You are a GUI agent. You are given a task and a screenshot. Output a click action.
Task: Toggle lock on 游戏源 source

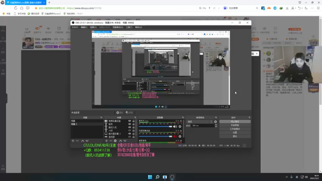[x=134, y=137]
